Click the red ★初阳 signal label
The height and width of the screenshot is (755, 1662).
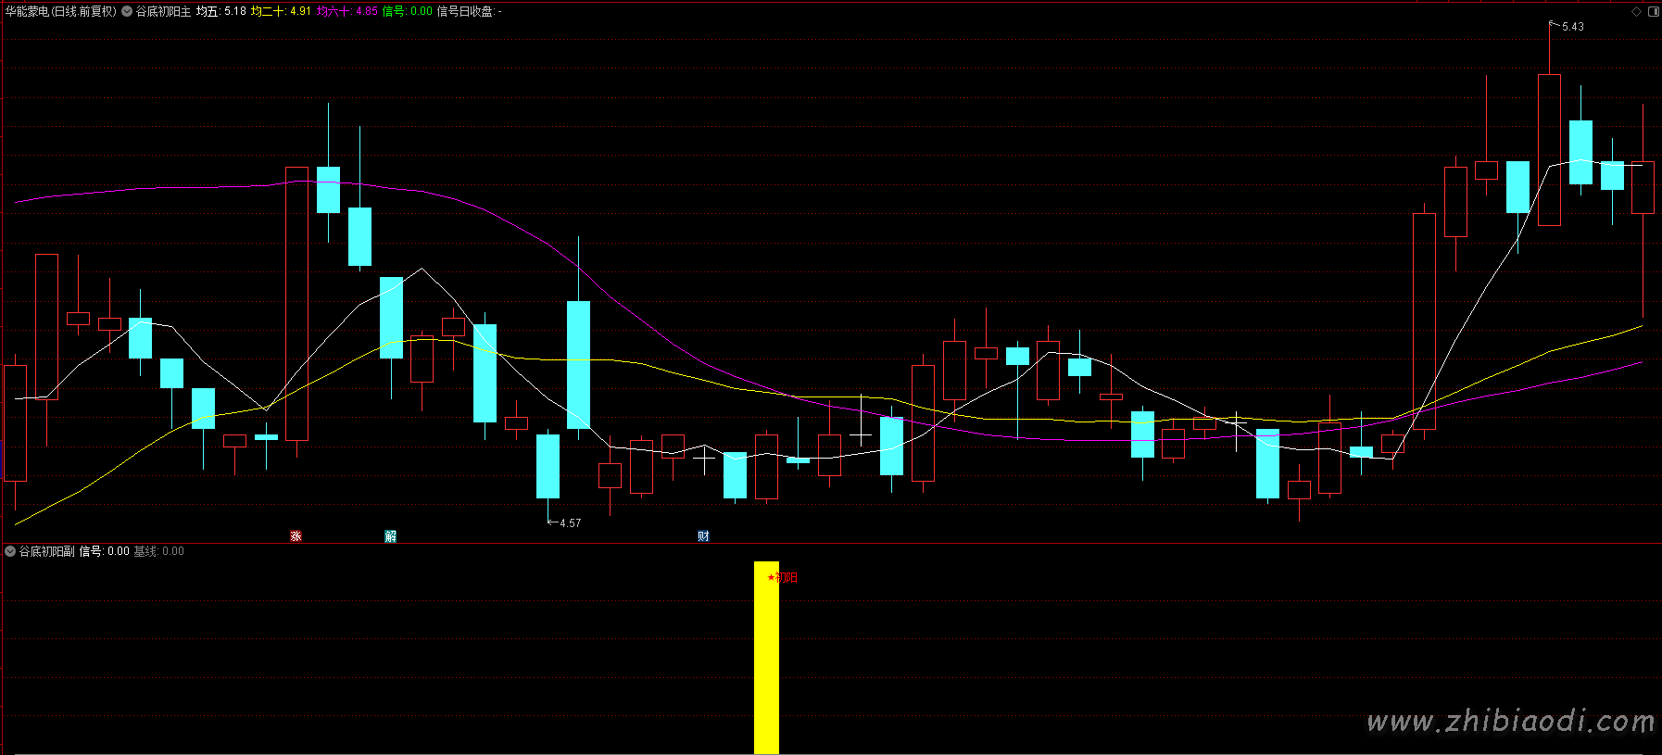(x=783, y=577)
